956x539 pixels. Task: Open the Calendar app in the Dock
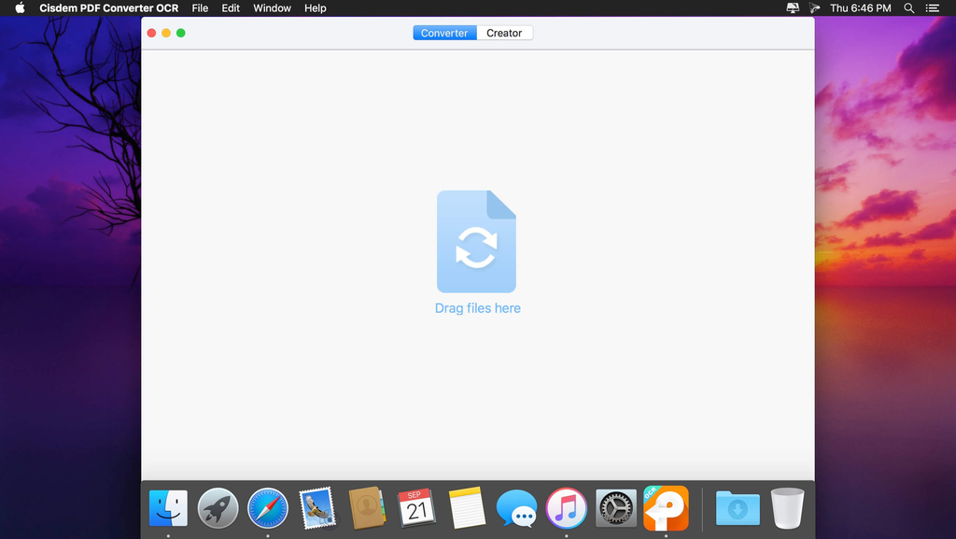click(x=417, y=508)
